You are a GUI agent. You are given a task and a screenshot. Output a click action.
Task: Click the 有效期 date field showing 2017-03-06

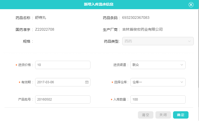coord(63,82)
